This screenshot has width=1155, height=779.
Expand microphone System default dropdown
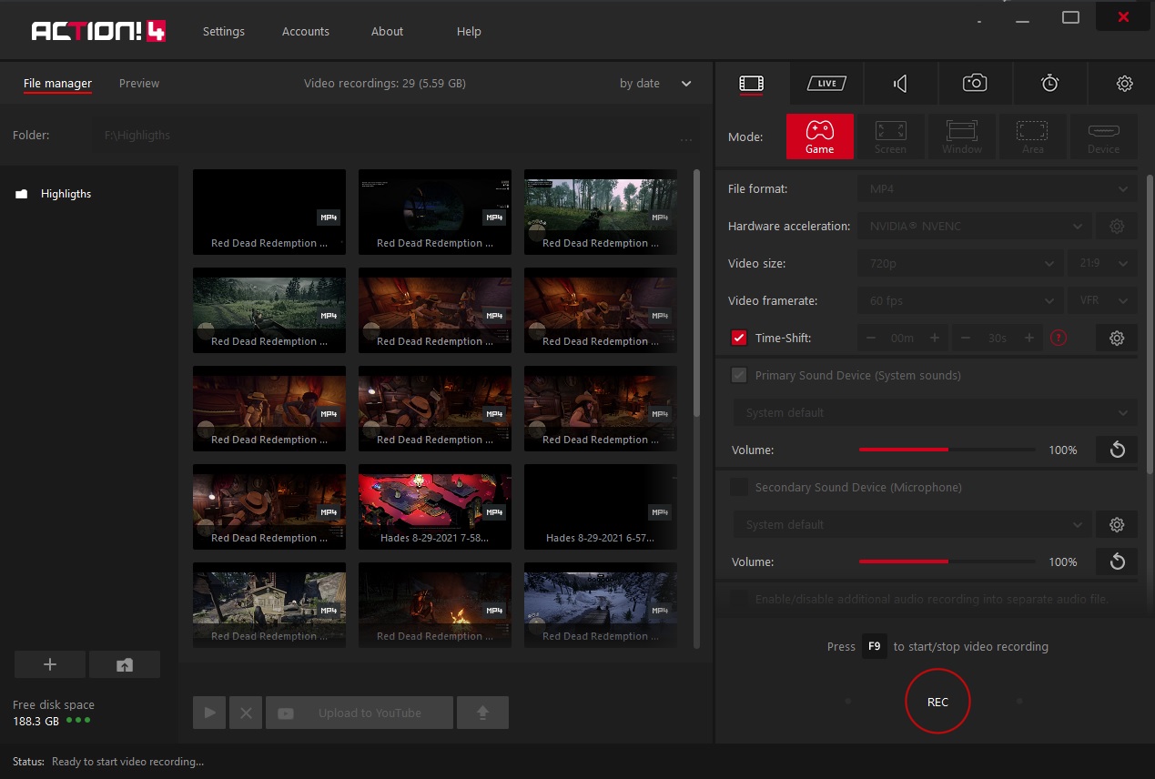[912, 524]
